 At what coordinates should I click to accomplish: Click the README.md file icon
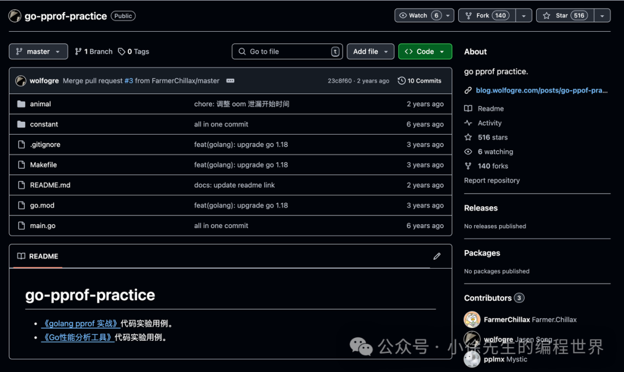pos(21,185)
